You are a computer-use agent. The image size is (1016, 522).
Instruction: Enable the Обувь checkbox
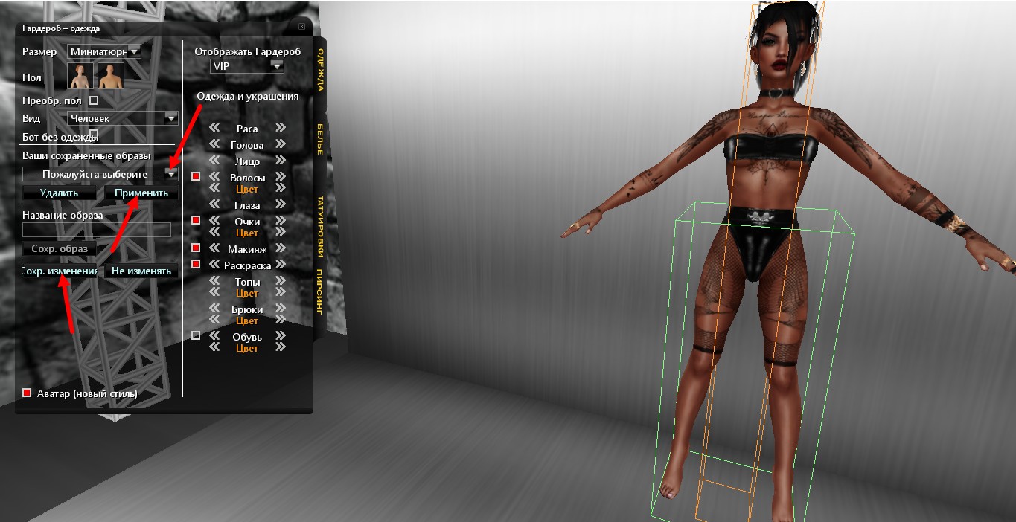tap(196, 335)
